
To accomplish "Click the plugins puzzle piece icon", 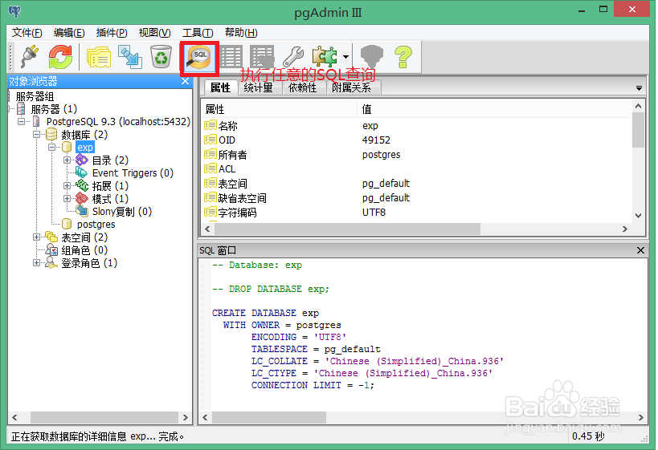I will tap(325, 57).
